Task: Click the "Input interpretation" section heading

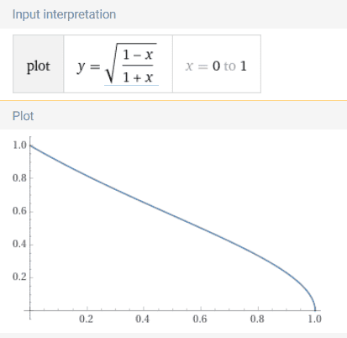Action: click(64, 14)
